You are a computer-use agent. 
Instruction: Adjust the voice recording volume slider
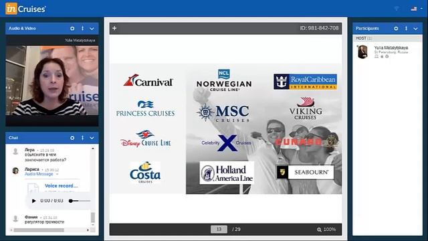pyautogui.click(x=80, y=201)
